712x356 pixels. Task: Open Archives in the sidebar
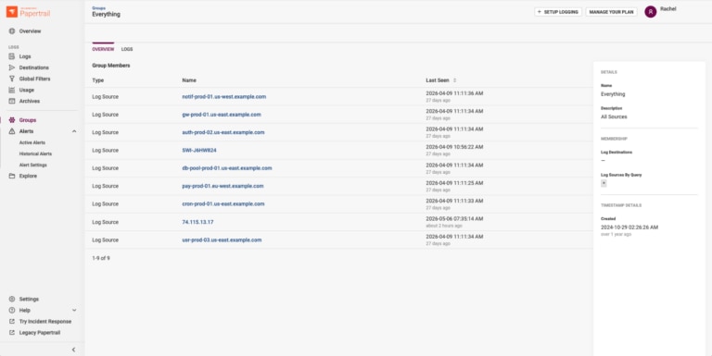(30, 101)
